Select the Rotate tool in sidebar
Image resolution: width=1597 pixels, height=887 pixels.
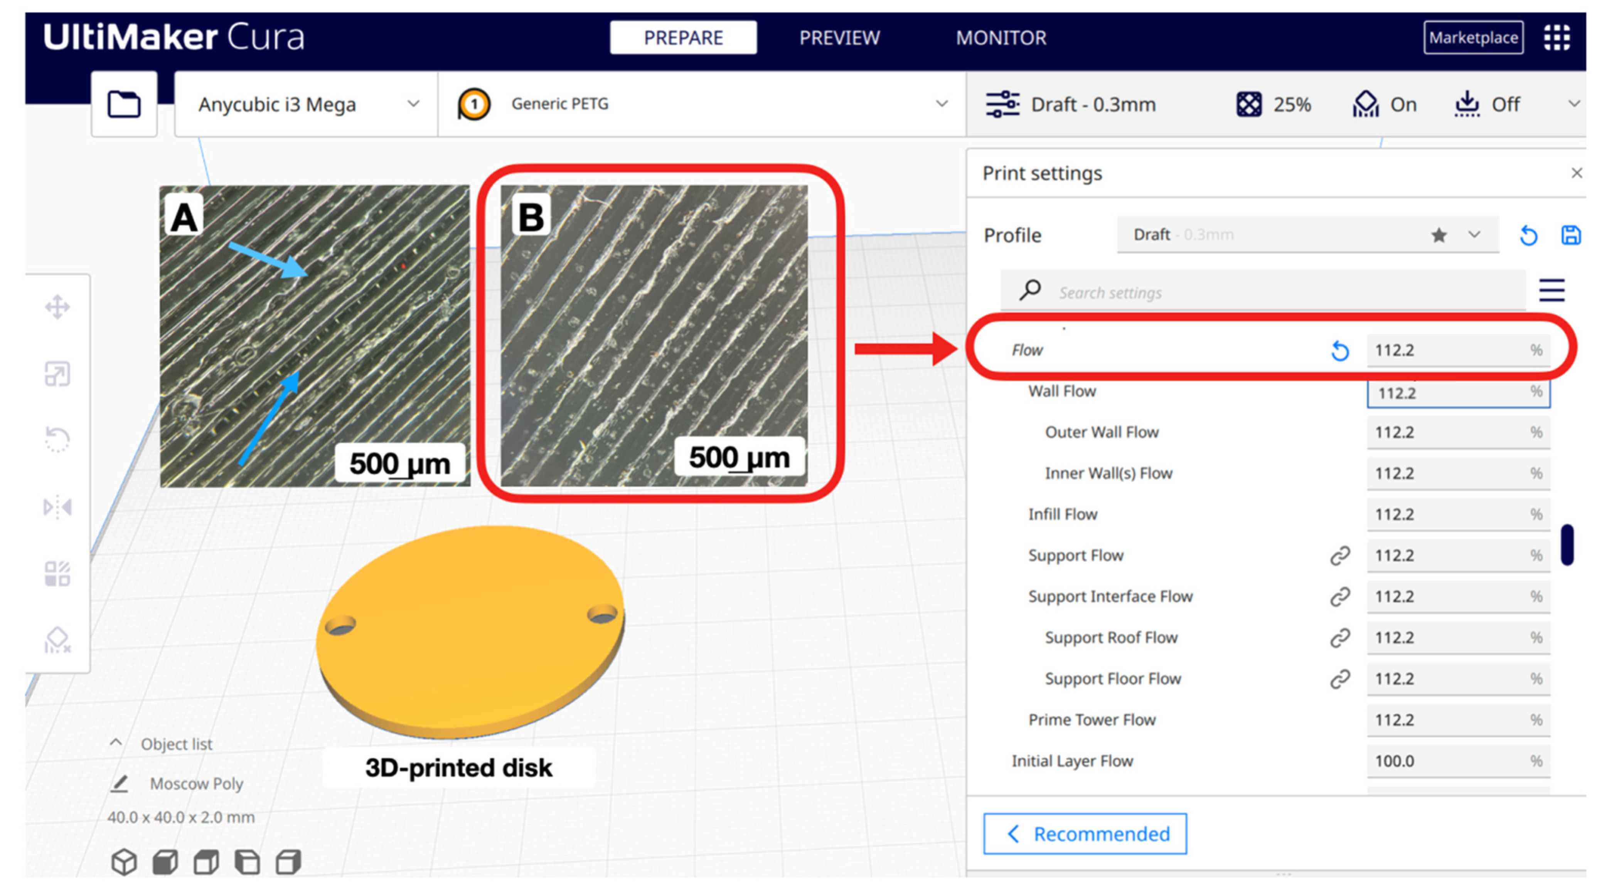click(57, 439)
